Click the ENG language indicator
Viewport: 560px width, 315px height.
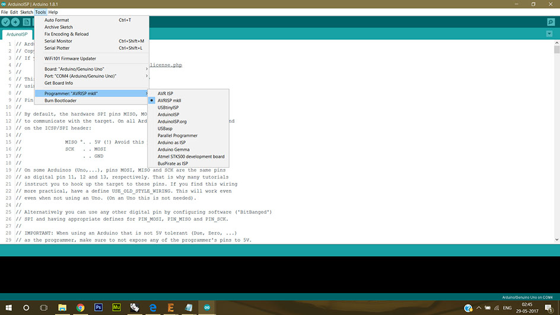click(x=507, y=308)
